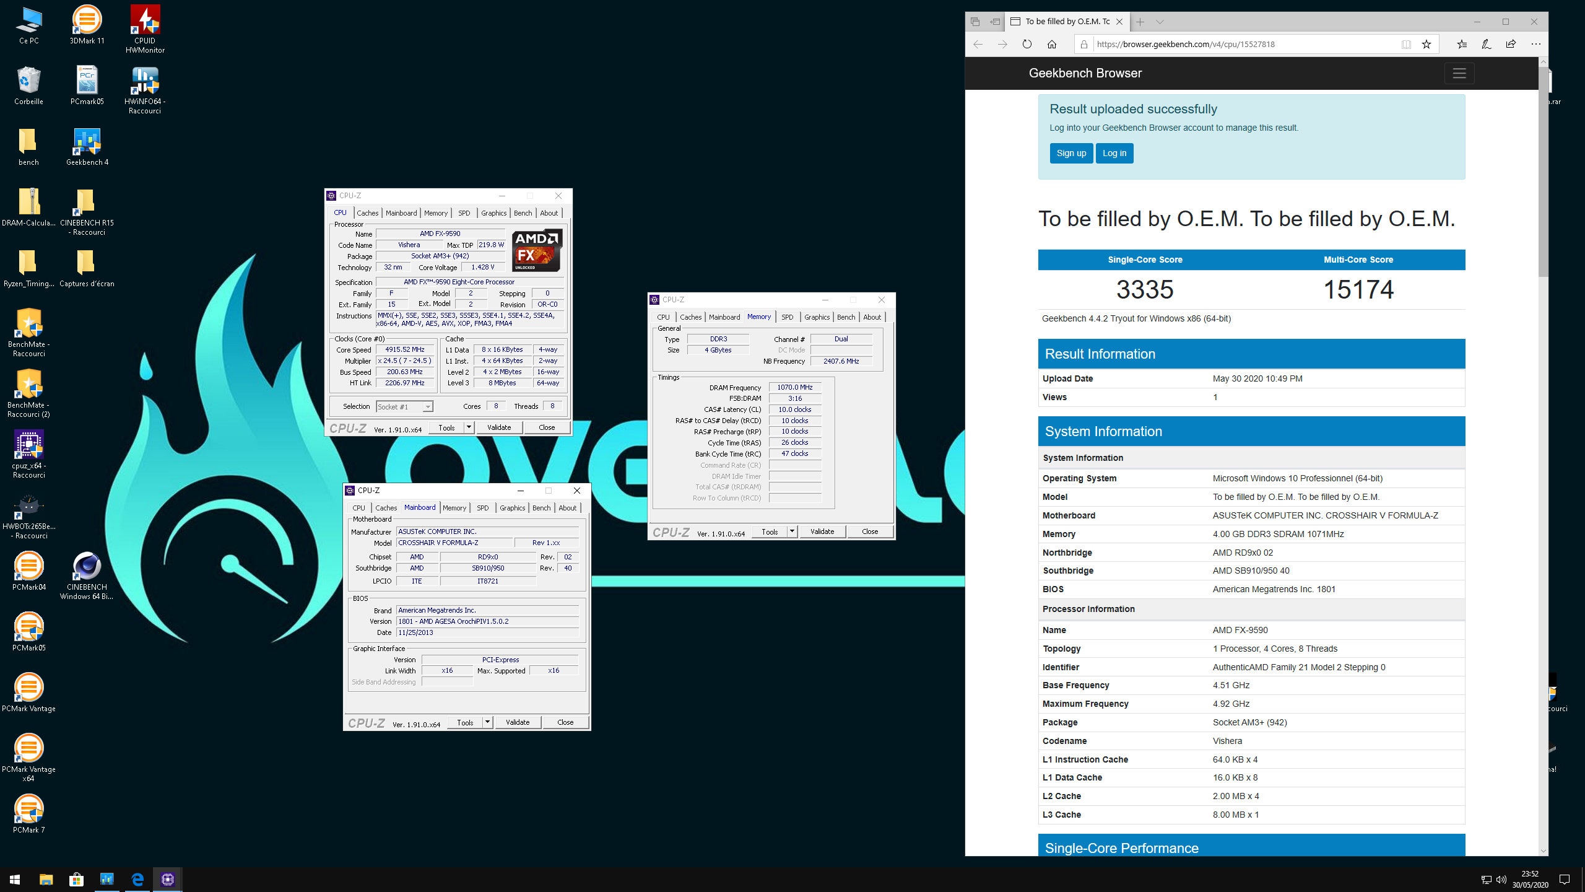This screenshot has height=892, width=1585.
Task: Open the DRAM-Calculator zip folder
Action: [28, 208]
